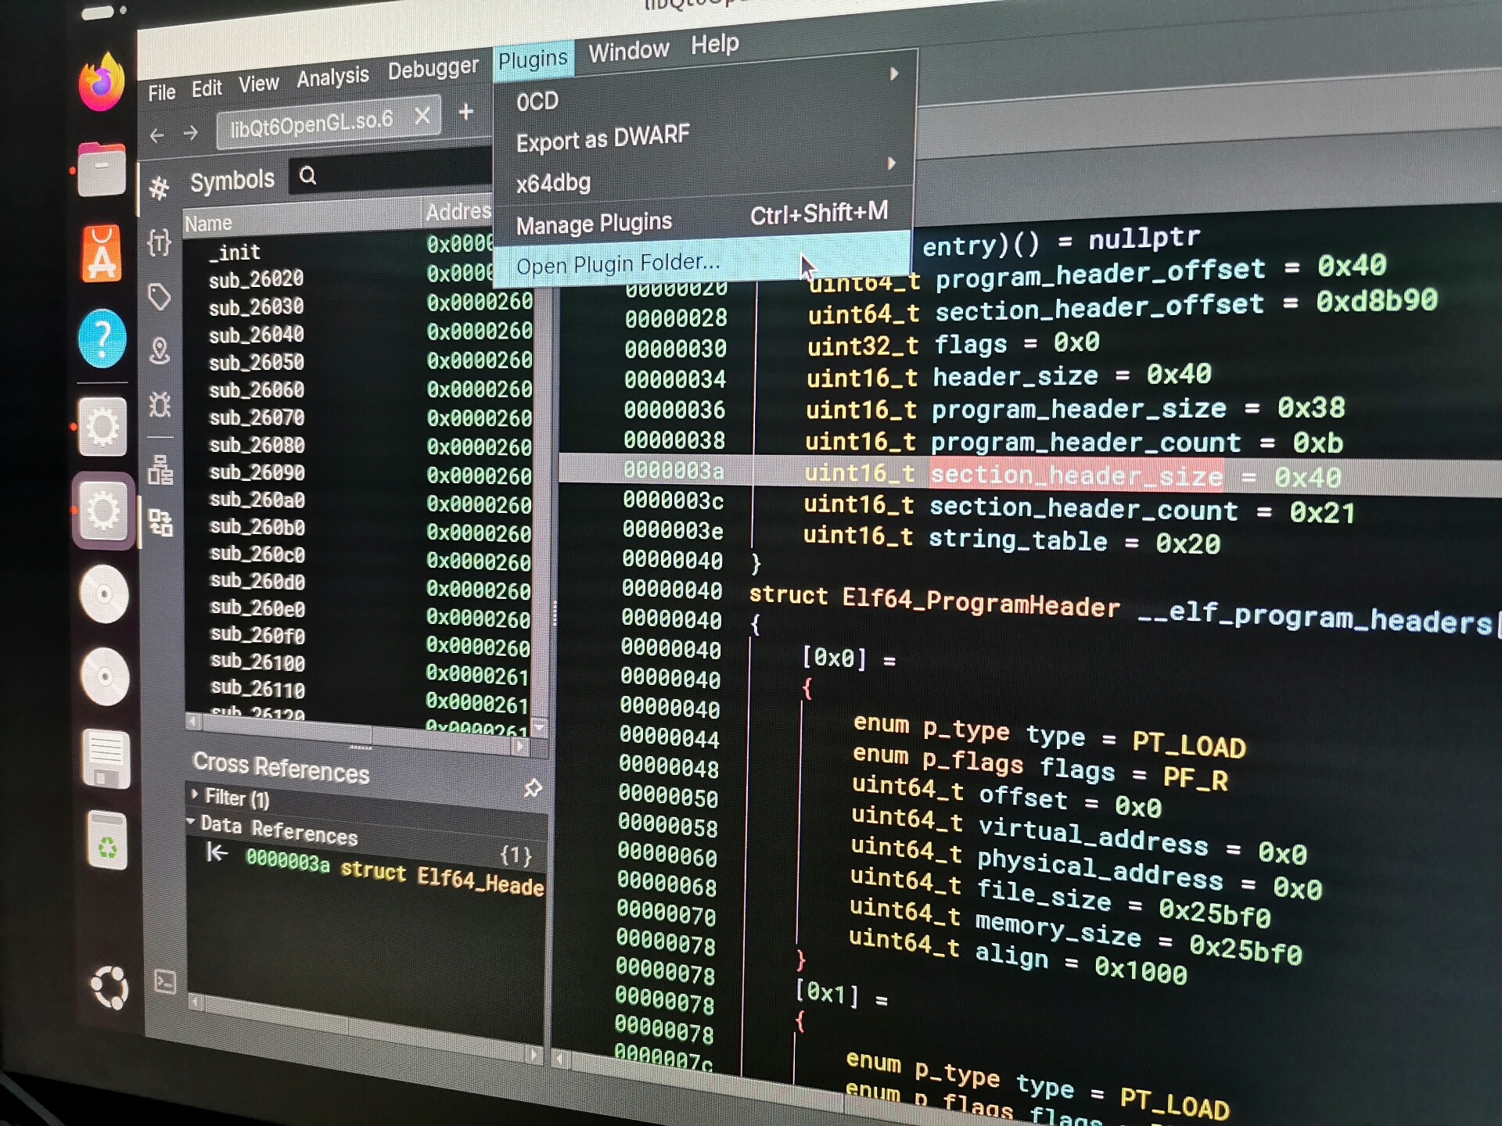Open the Symbols hash sidebar icon
The image size is (1502, 1126).
[159, 188]
